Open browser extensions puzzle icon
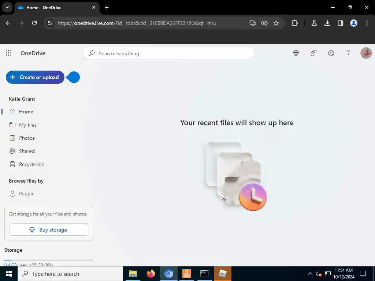Screen dimensions: 375x281 tap(295, 23)
